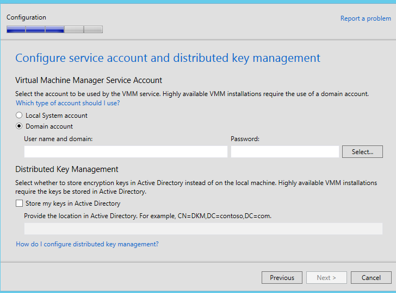The width and height of the screenshot is (396, 293).
Task: Click the third filled progress bar segment
Action: pos(54,29)
